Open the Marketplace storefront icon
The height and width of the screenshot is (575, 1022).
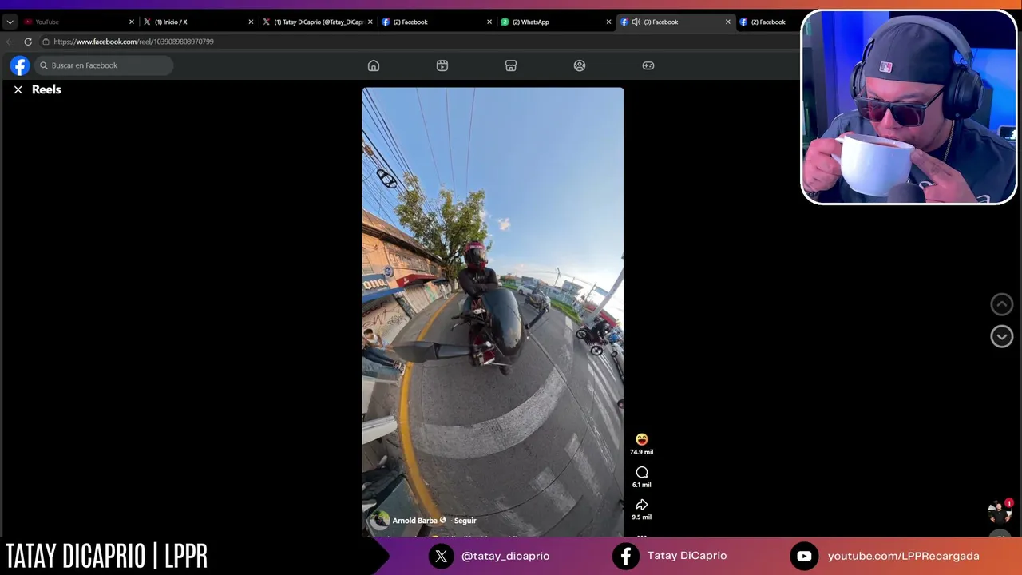click(511, 65)
